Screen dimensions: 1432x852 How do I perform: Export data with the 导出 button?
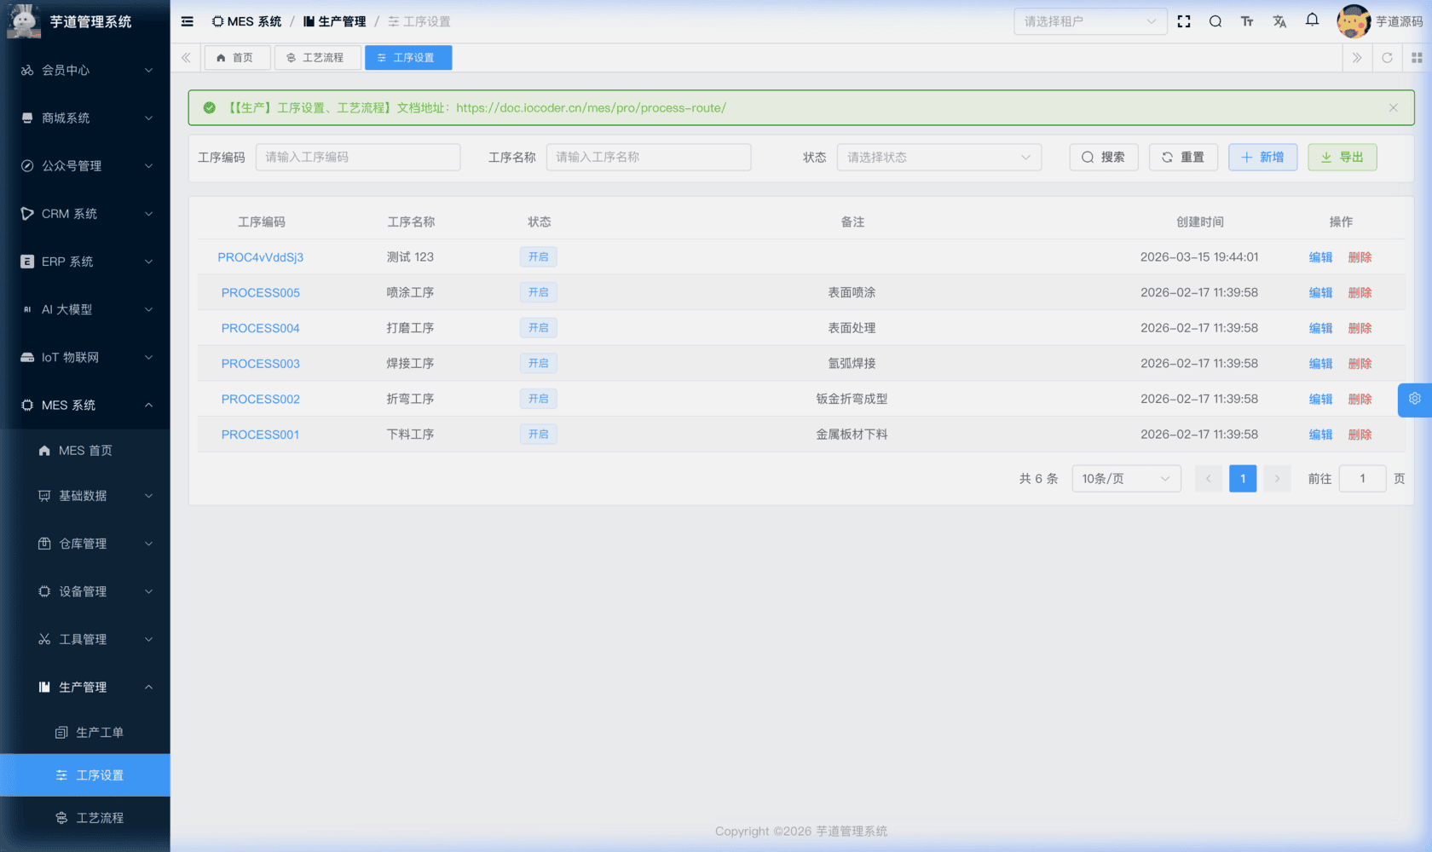pyautogui.click(x=1342, y=157)
